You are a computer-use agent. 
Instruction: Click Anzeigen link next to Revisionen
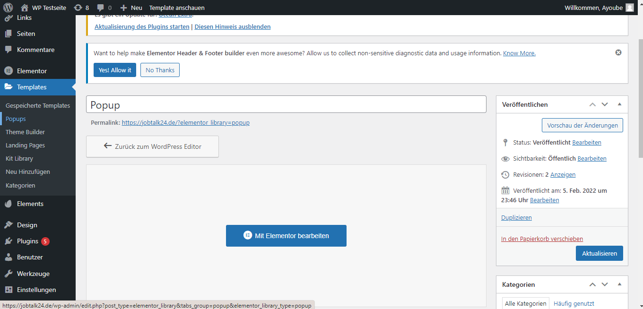[x=563, y=174]
